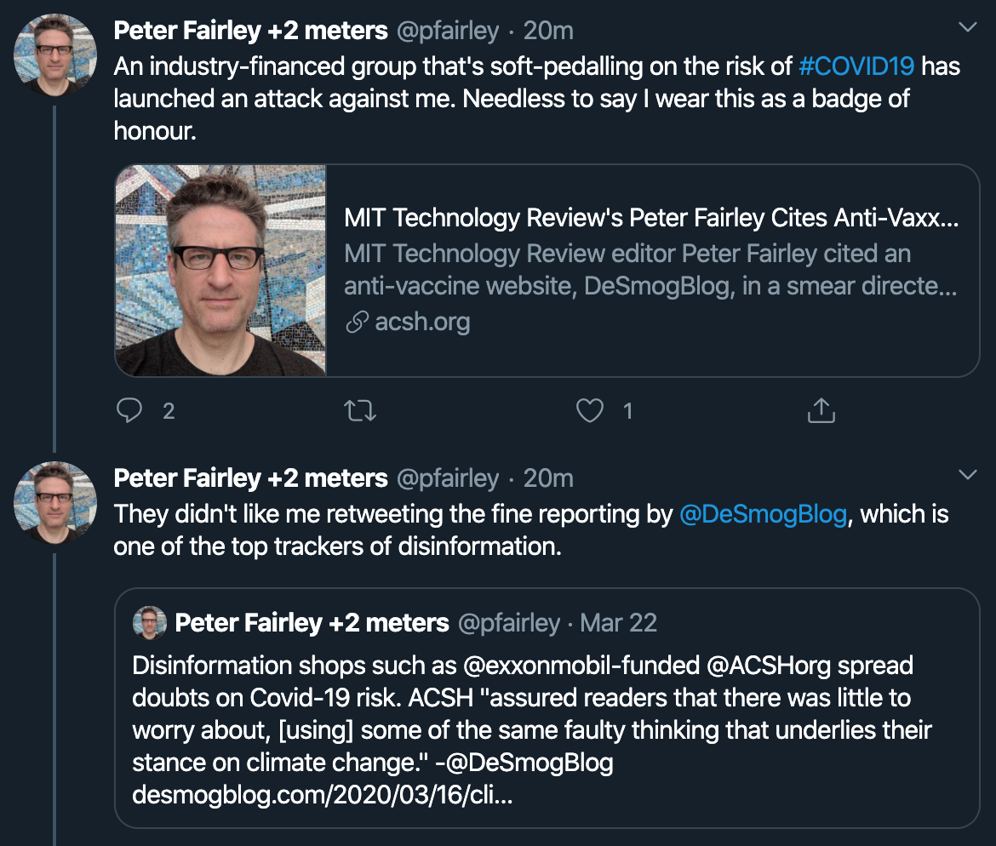Click the article card photo thumbnail
Screen dimensions: 996x846
[x=221, y=271]
